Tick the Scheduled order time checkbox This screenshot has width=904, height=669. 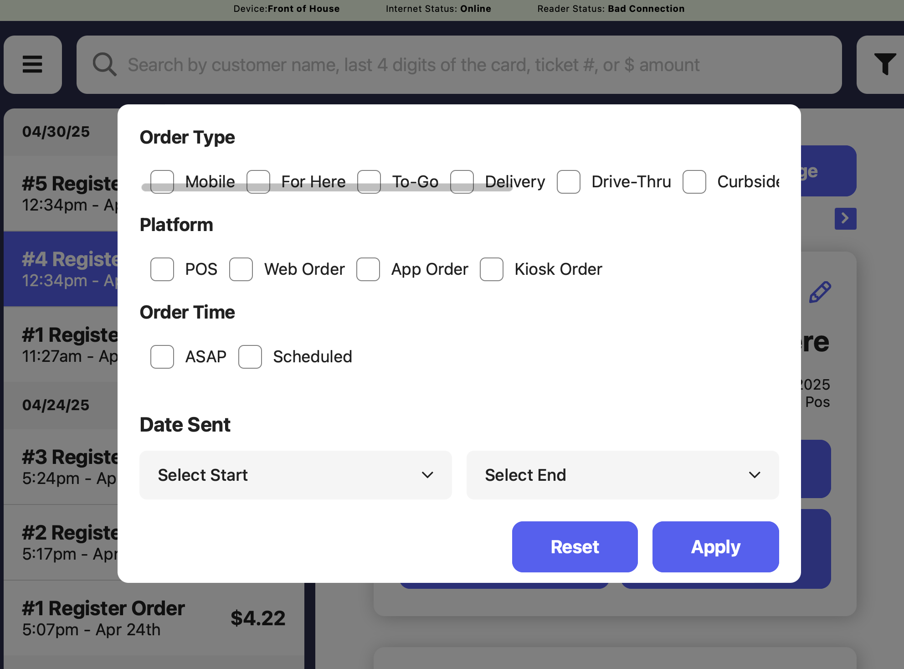click(x=250, y=357)
